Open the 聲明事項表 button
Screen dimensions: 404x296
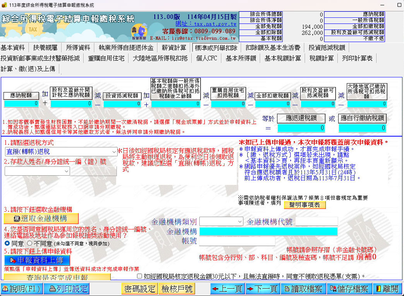click(x=305, y=205)
